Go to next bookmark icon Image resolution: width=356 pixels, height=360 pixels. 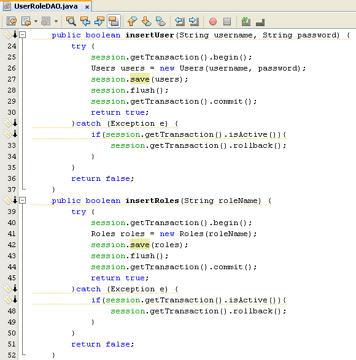click(x=147, y=21)
